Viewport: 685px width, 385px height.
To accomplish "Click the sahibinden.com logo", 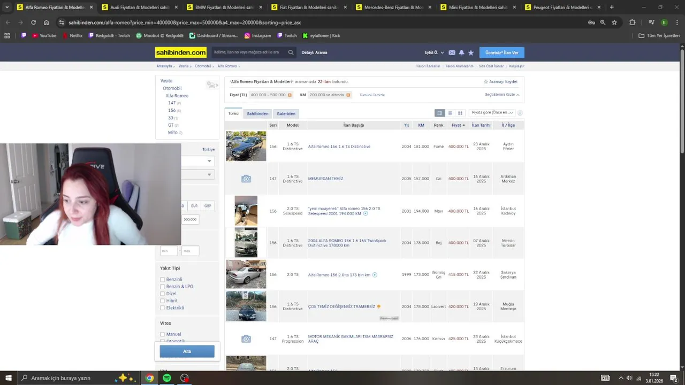I will (x=181, y=52).
